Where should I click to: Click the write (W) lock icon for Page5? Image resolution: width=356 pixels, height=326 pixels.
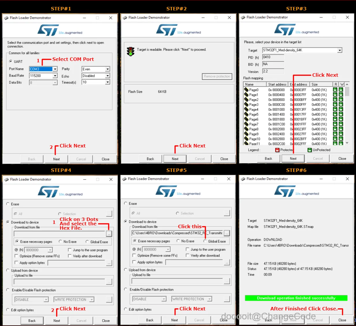(x=341, y=114)
